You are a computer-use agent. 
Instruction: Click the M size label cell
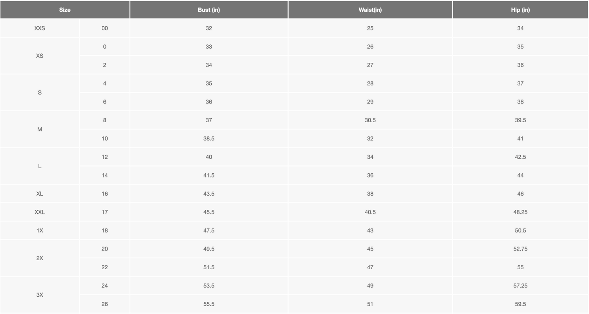tap(40, 129)
